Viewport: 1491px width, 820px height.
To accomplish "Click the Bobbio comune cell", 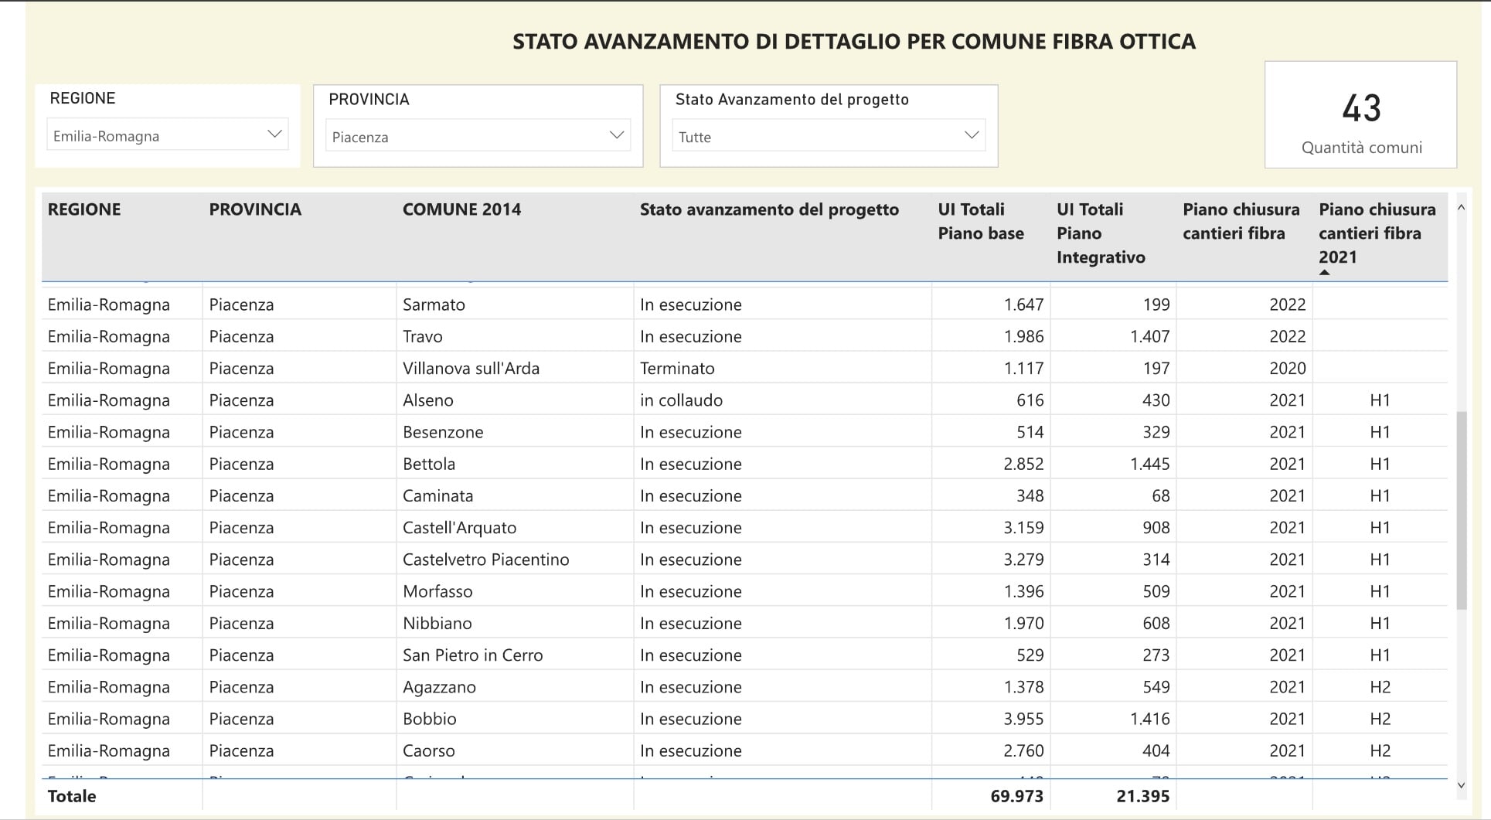I will pyautogui.click(x=429, y=719).
